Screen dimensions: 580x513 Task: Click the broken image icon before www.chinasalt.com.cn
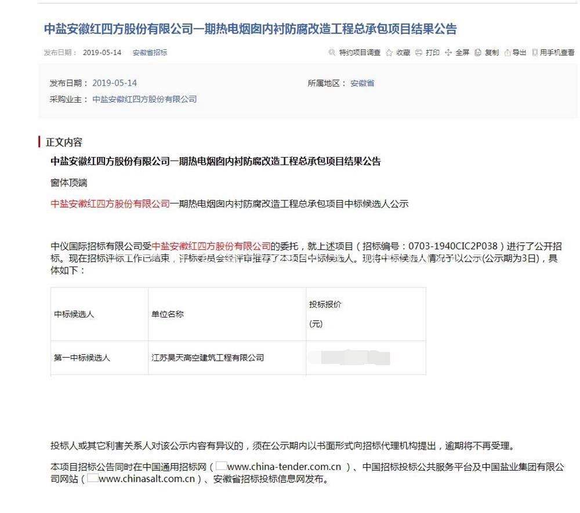pyautogui.click(x=92, y=479)
